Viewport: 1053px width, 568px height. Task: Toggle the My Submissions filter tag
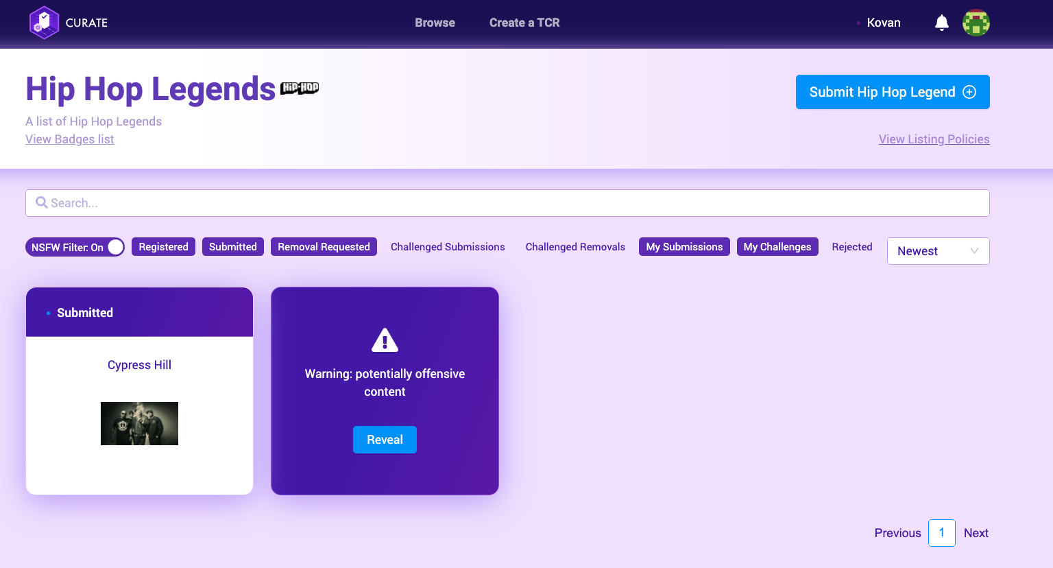[x=684, y=247]
